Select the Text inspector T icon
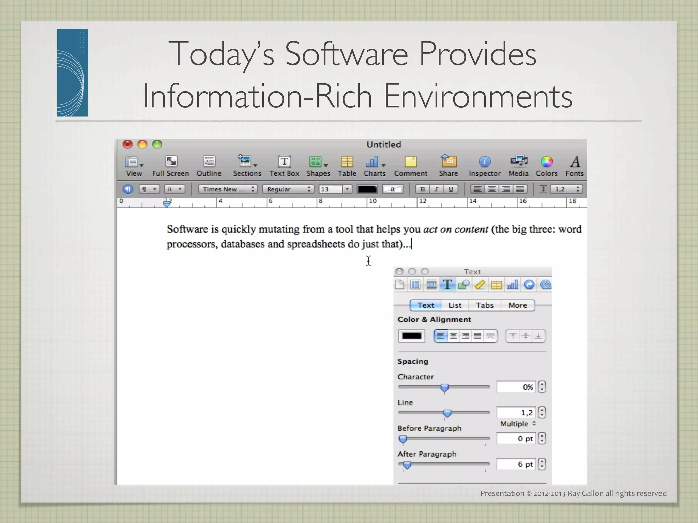The width and height of the screenshot is (698, 523). tap(447, 284)
